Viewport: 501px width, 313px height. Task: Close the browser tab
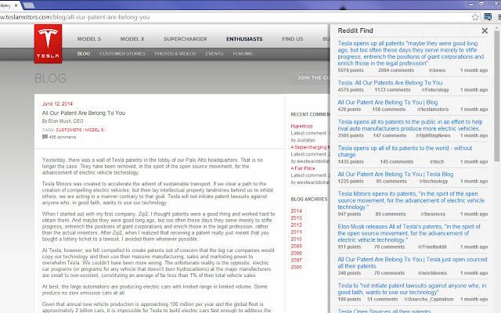[16, 5]
